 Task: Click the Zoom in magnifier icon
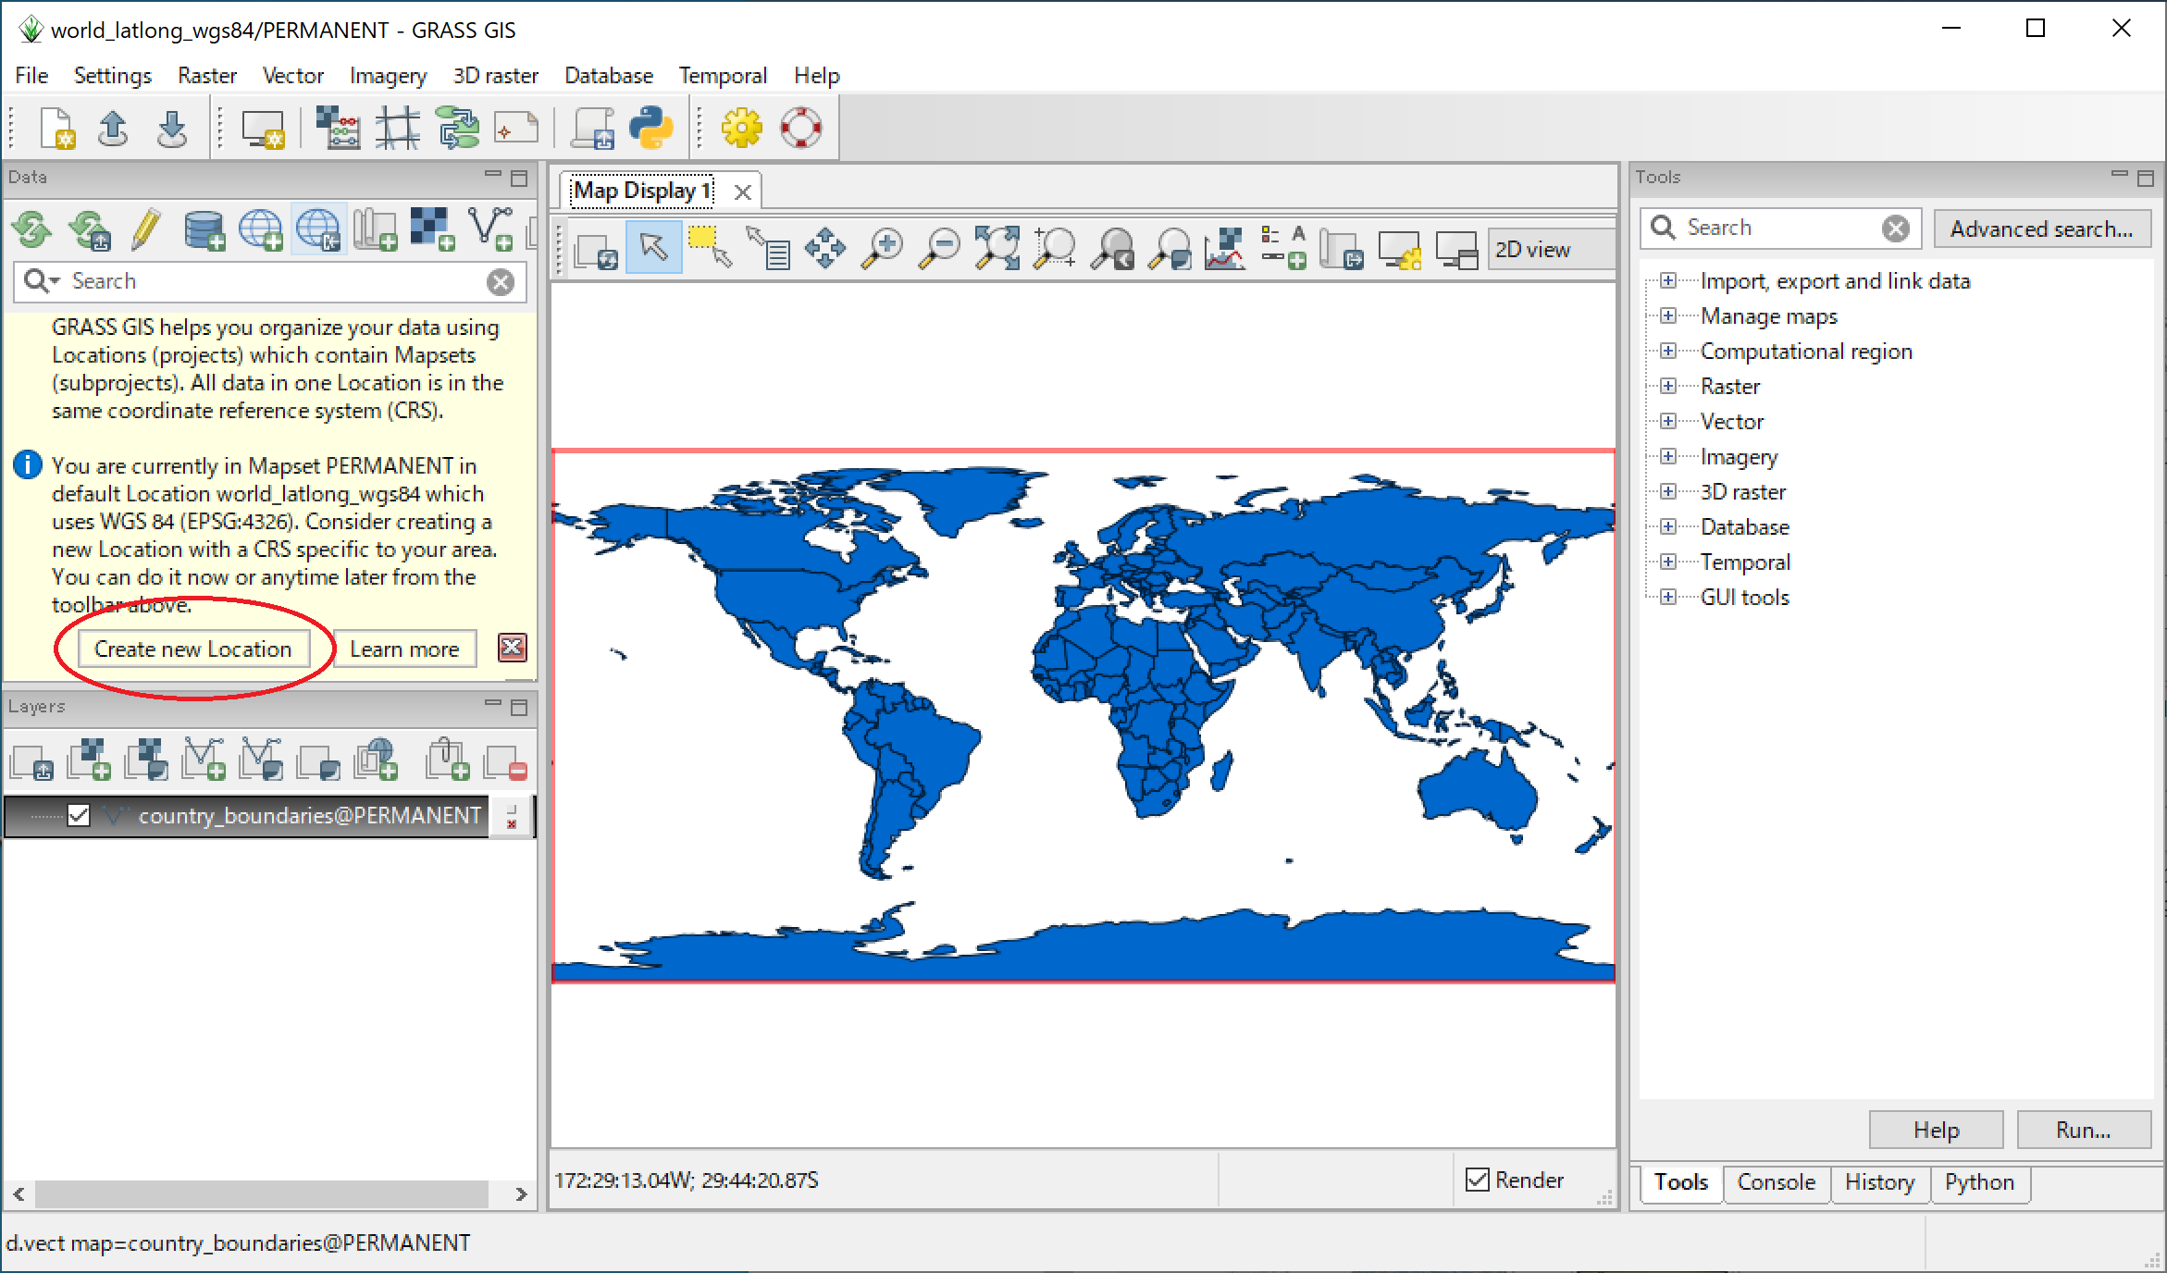883,249
